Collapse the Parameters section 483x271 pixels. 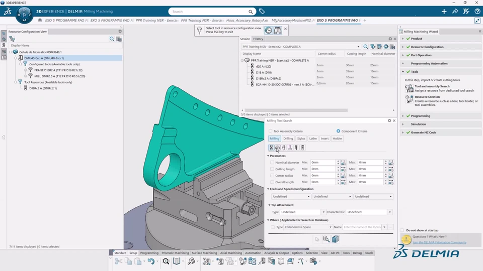pos(268,156)
